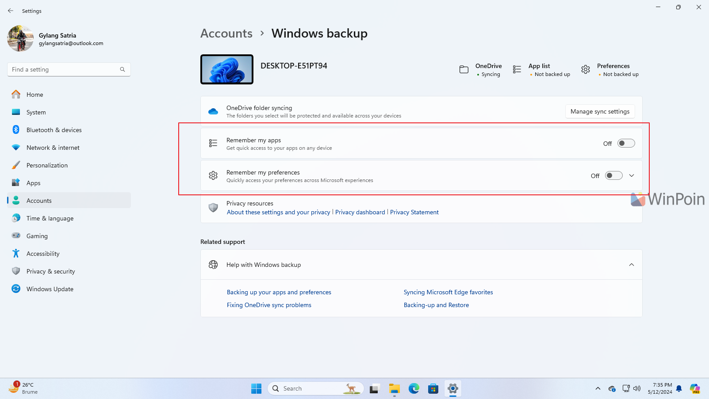Show hidden icons in system tray
This screenshot has width=709, height=399.
pyautogui.click(x=598, y=388)
